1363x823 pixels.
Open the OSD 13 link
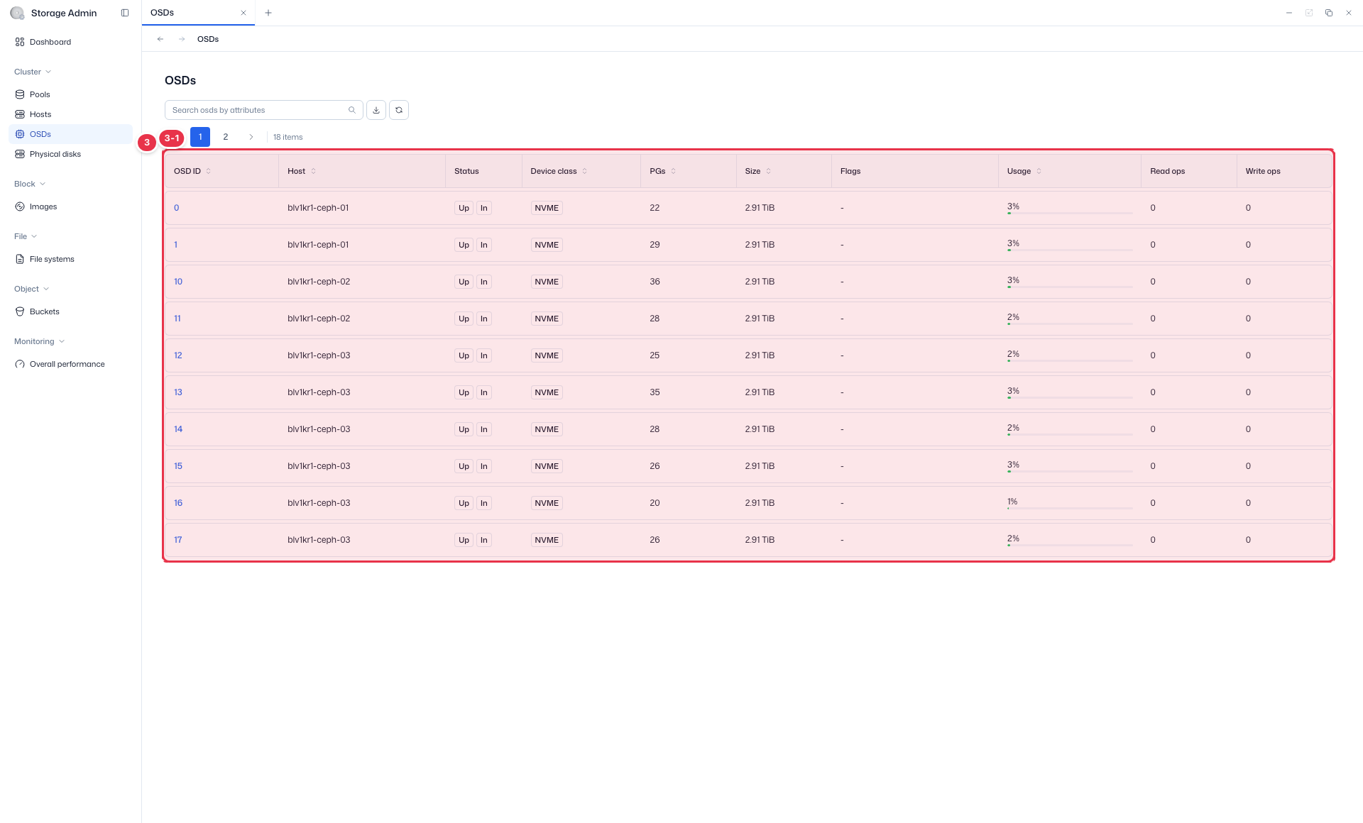click(x=178, y=392)
